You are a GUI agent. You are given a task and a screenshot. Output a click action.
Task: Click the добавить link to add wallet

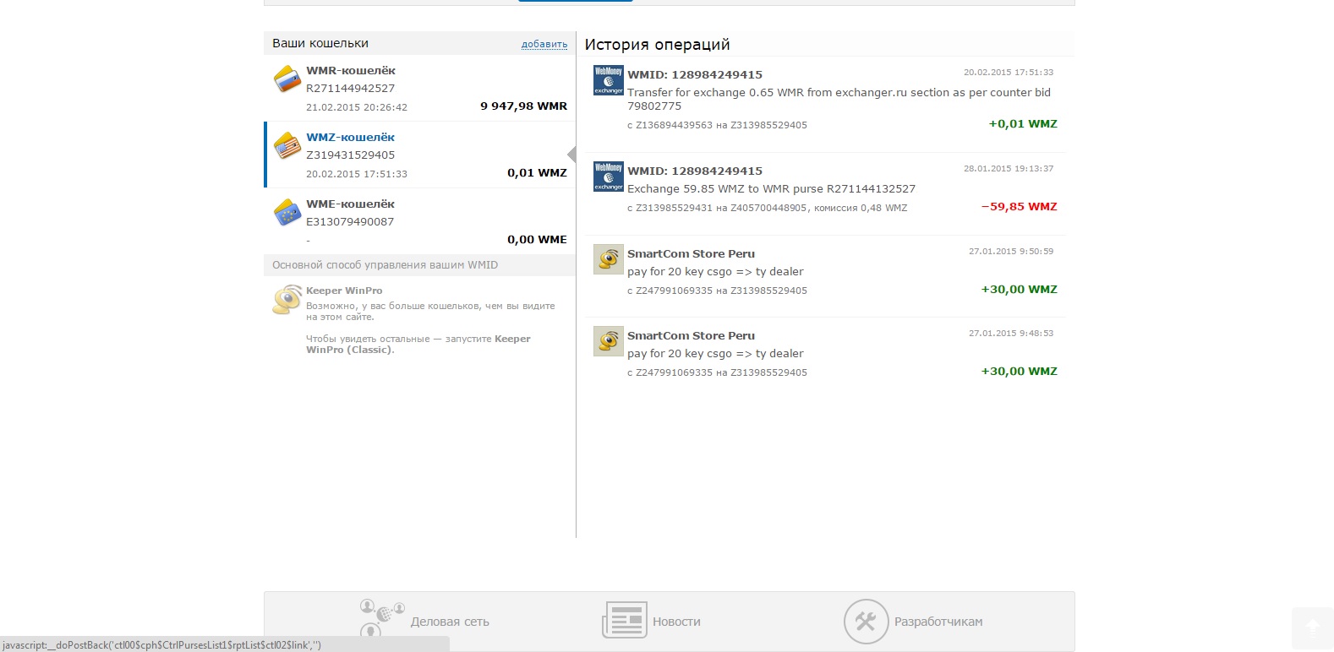point(544,44)
